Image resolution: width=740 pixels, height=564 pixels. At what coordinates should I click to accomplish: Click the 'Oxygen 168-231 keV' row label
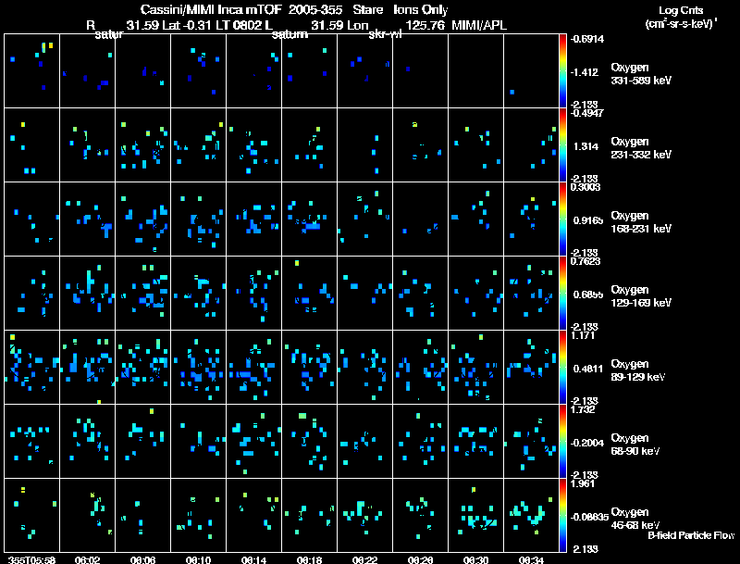(641, 222)
